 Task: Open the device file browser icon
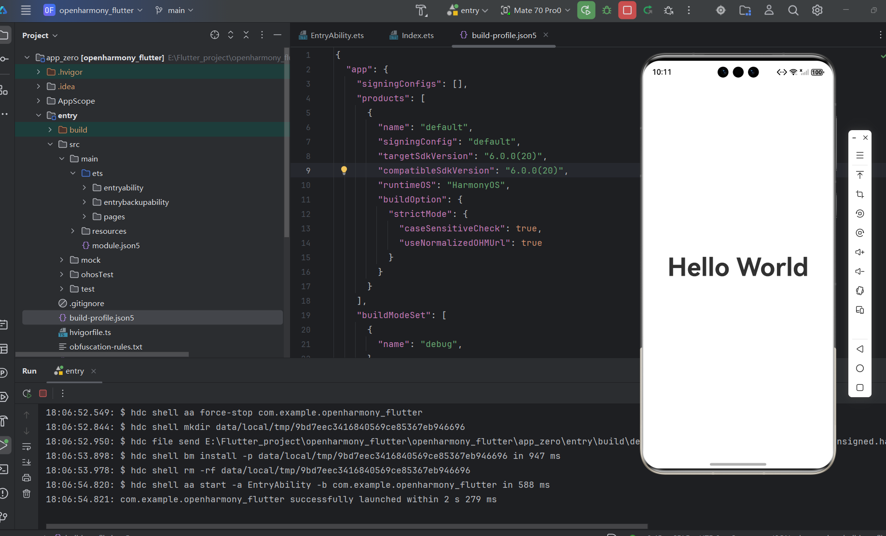(745, 10)
